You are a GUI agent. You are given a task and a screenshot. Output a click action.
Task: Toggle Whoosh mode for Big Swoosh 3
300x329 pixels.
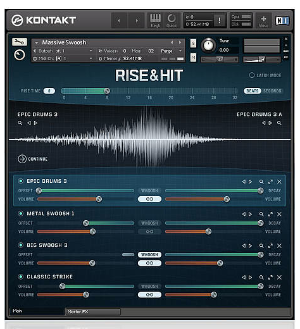pyautogui.click(x=149, y=254)
